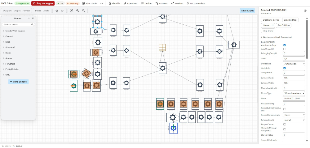Click Step Done button
This screenshot has width=310, height=148.
pyautogui.click(x=268, y=31)
